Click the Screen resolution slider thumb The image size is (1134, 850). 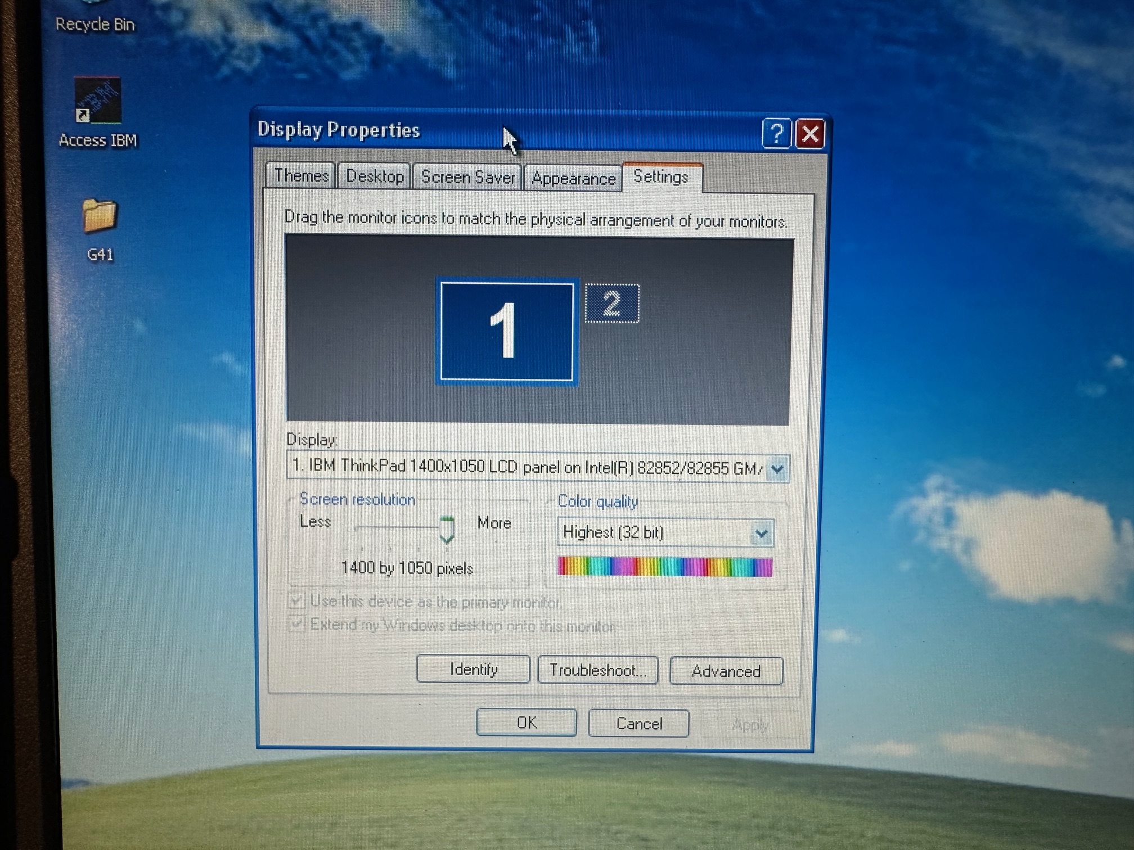click(x=447, y=529)
